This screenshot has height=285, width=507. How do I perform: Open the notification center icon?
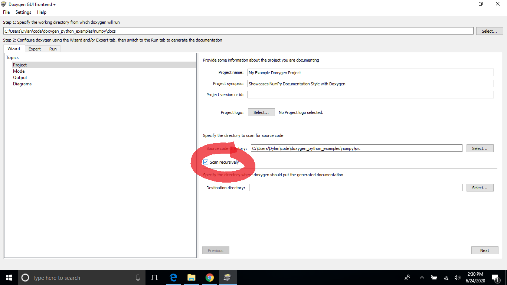point(495,278)
